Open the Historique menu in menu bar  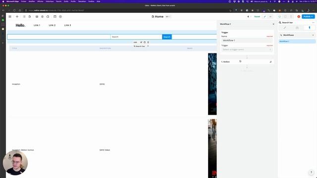tap(50, 1)
